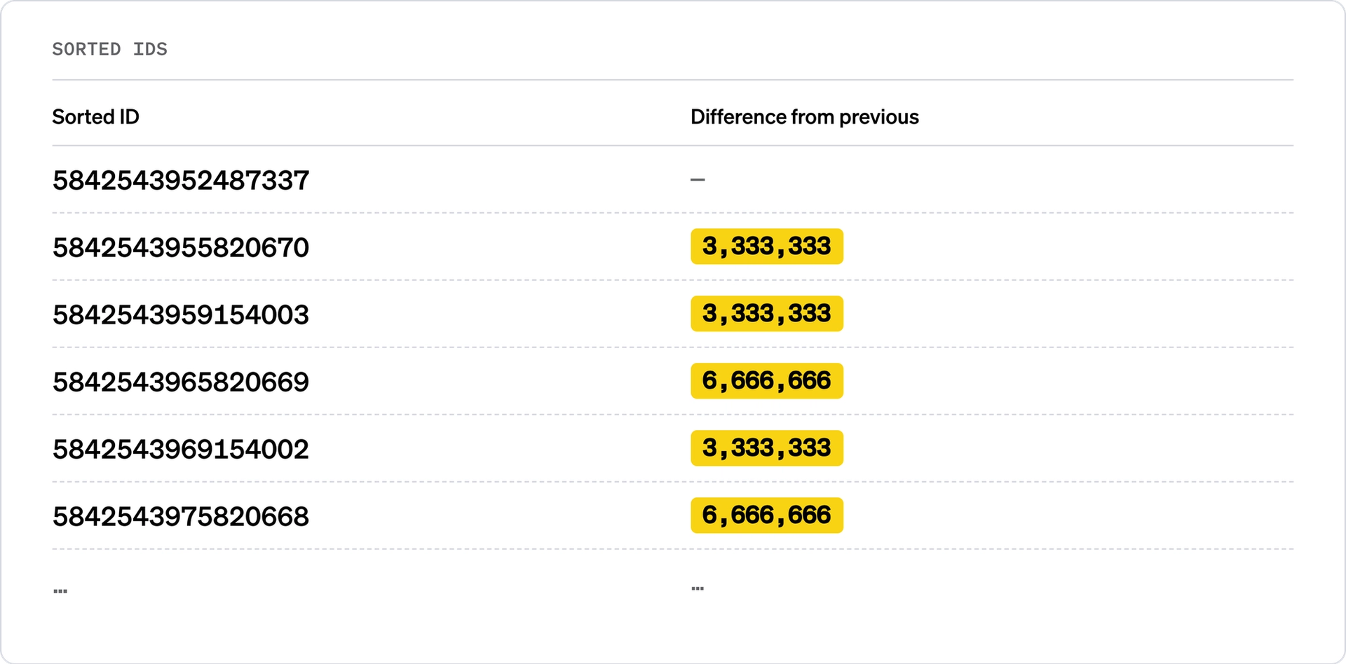The image size is (1346, 664).
Task: Click the dash in the first row's difference cell
Action: pyautogui.click(x=698, y=180)
